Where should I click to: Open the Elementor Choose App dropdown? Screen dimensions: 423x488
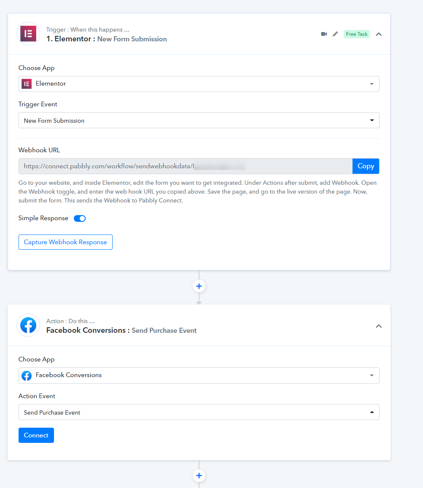point(199,84)
